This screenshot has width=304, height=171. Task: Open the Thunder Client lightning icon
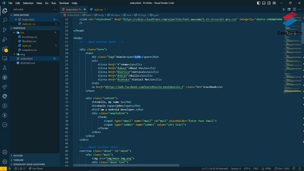click(x=5, y=115)
